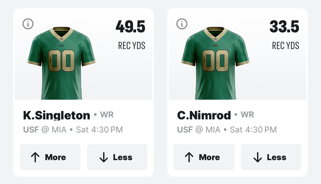This screenshot has height=184, width=321.
Task: Click the 49.5 projection value
Action: pyautogui.click(x=130, y=27)
